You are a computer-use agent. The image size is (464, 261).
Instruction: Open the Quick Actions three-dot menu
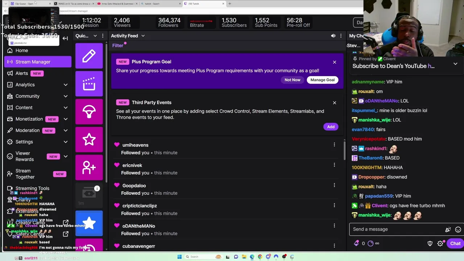(103, 36)
